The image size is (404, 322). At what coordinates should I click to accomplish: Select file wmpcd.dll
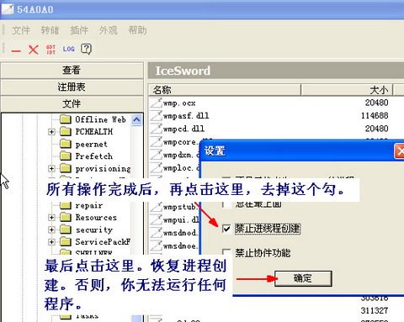coord(183,129)
